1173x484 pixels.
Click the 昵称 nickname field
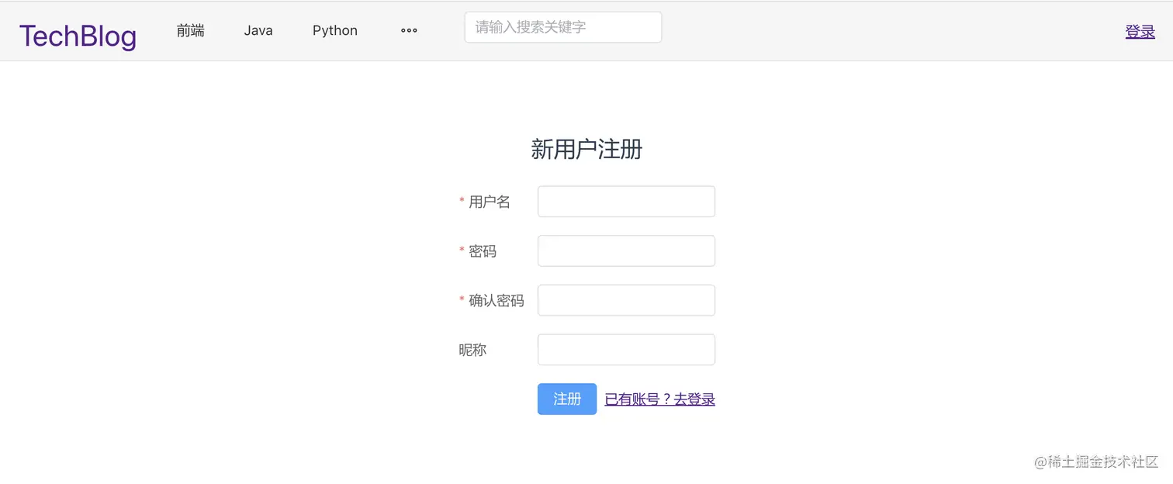625,349
